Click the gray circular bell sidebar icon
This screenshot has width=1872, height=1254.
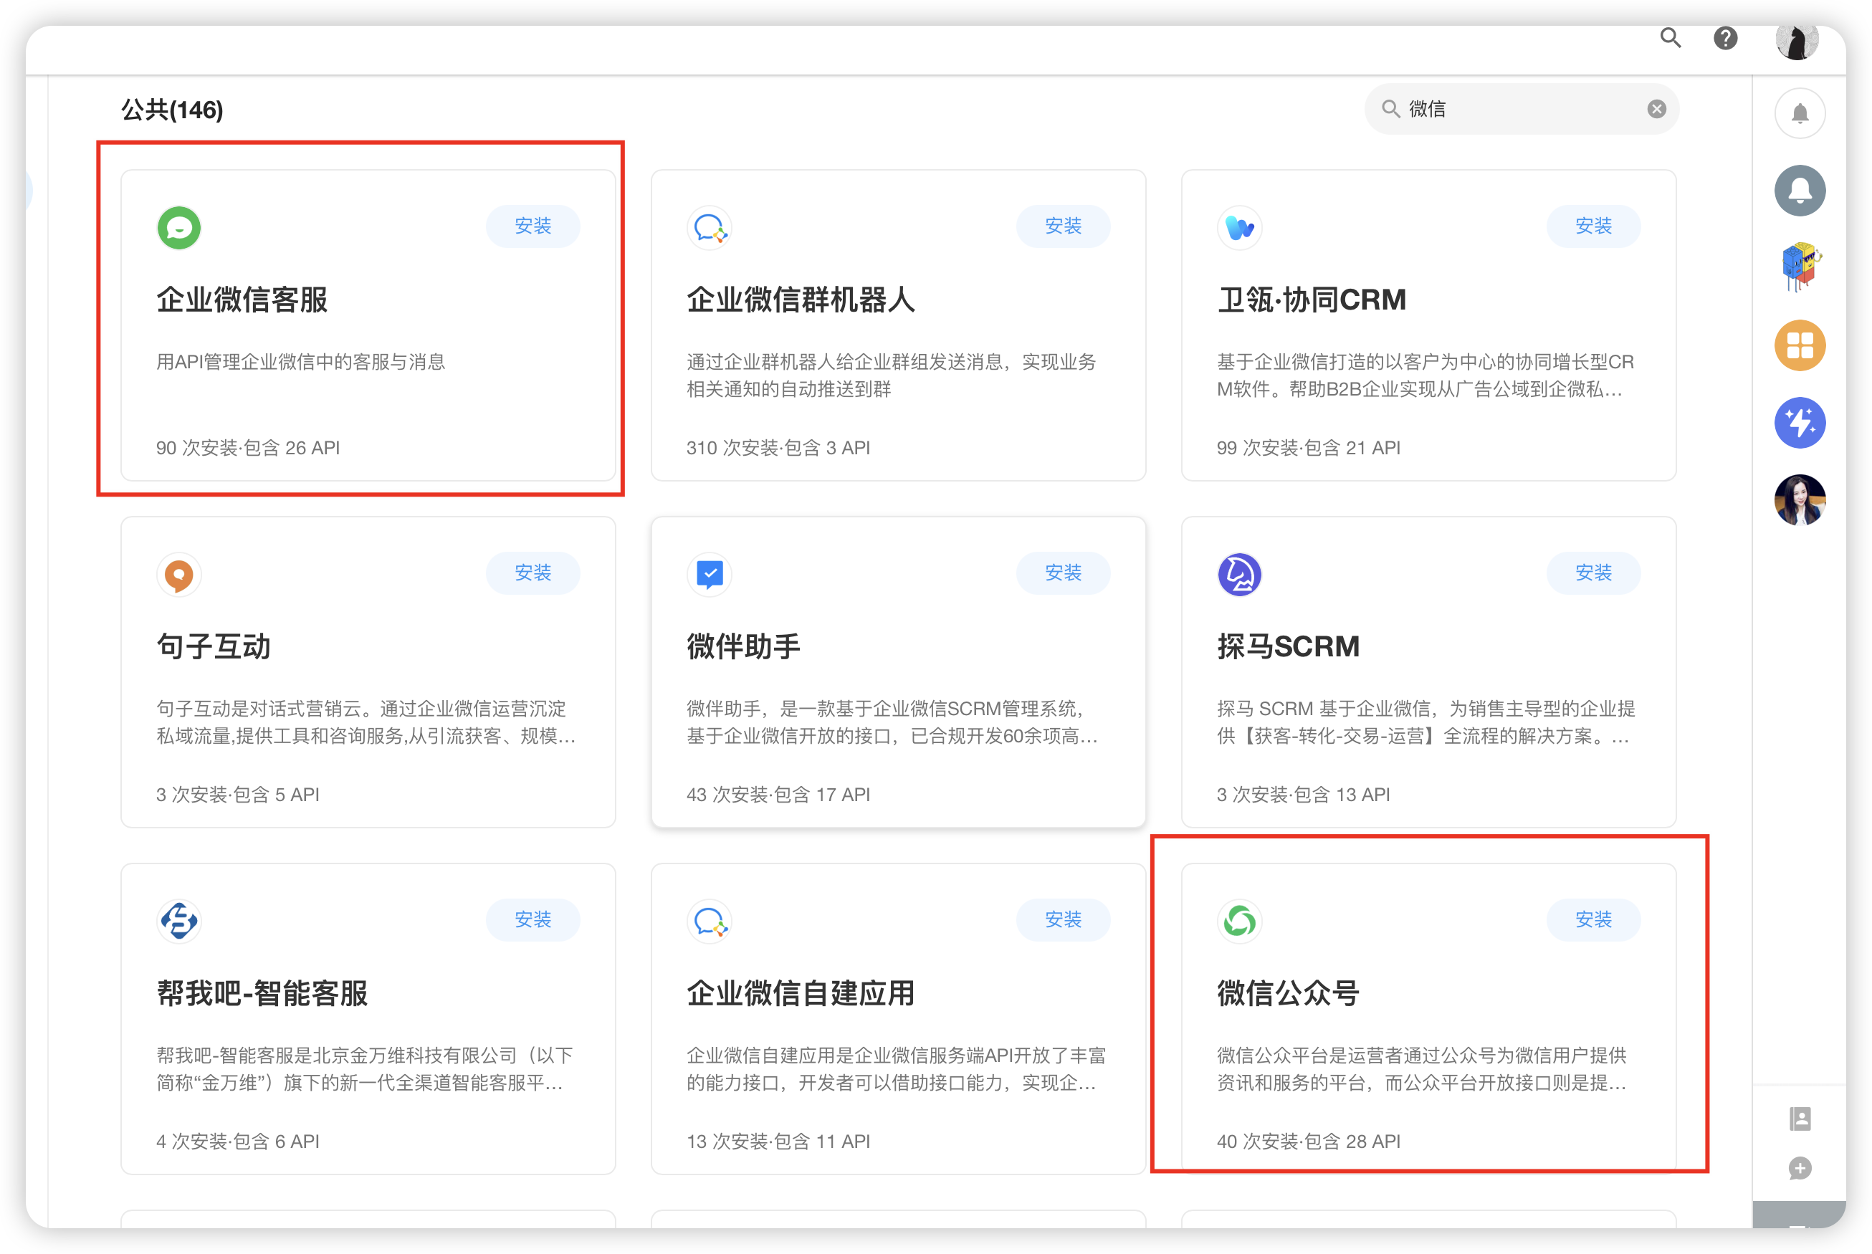pos(1799,191)
